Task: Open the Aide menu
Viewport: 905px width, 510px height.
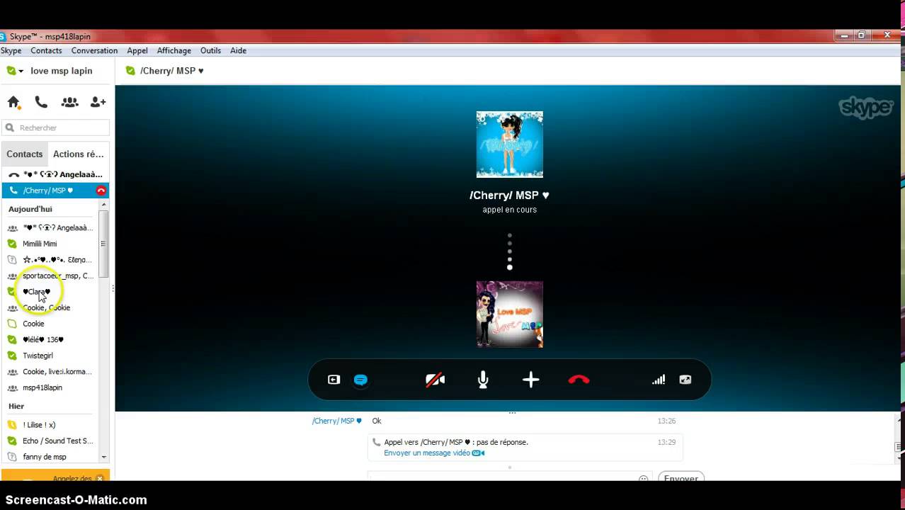Action: 238,50
